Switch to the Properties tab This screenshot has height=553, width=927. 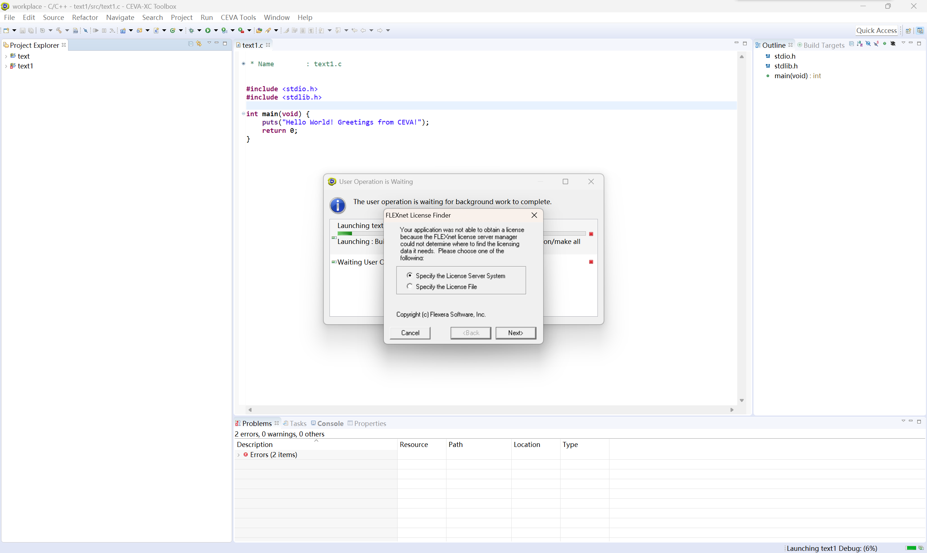coord(367,423)
